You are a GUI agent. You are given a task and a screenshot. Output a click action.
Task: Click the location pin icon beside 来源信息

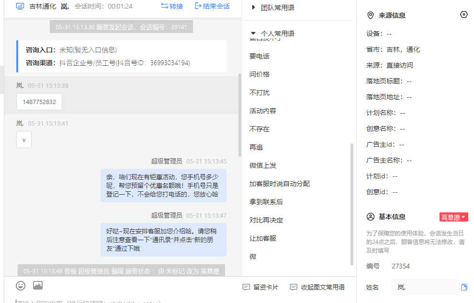tap(370, 15)
